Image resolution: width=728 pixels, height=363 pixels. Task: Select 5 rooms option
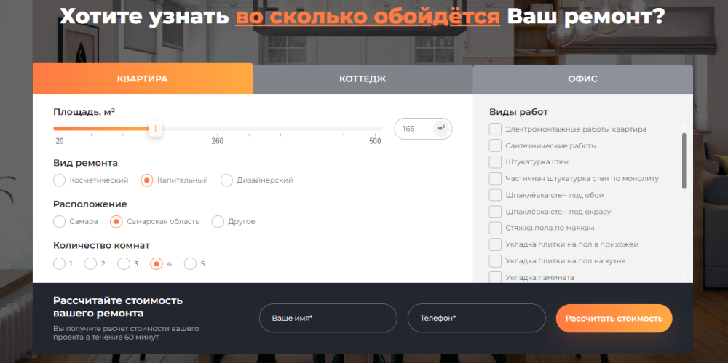click(190, 263)
